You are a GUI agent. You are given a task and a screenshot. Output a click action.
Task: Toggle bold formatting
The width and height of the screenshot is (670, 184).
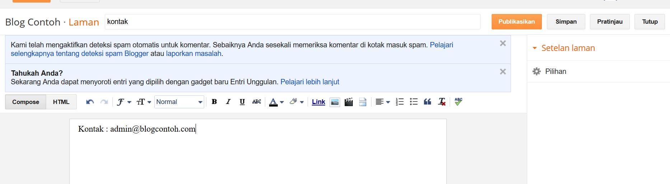[x=214, y=102]
